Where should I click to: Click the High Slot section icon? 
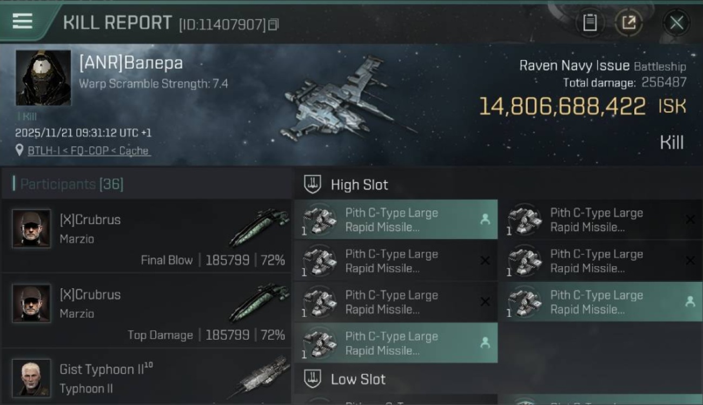point(313,185)
